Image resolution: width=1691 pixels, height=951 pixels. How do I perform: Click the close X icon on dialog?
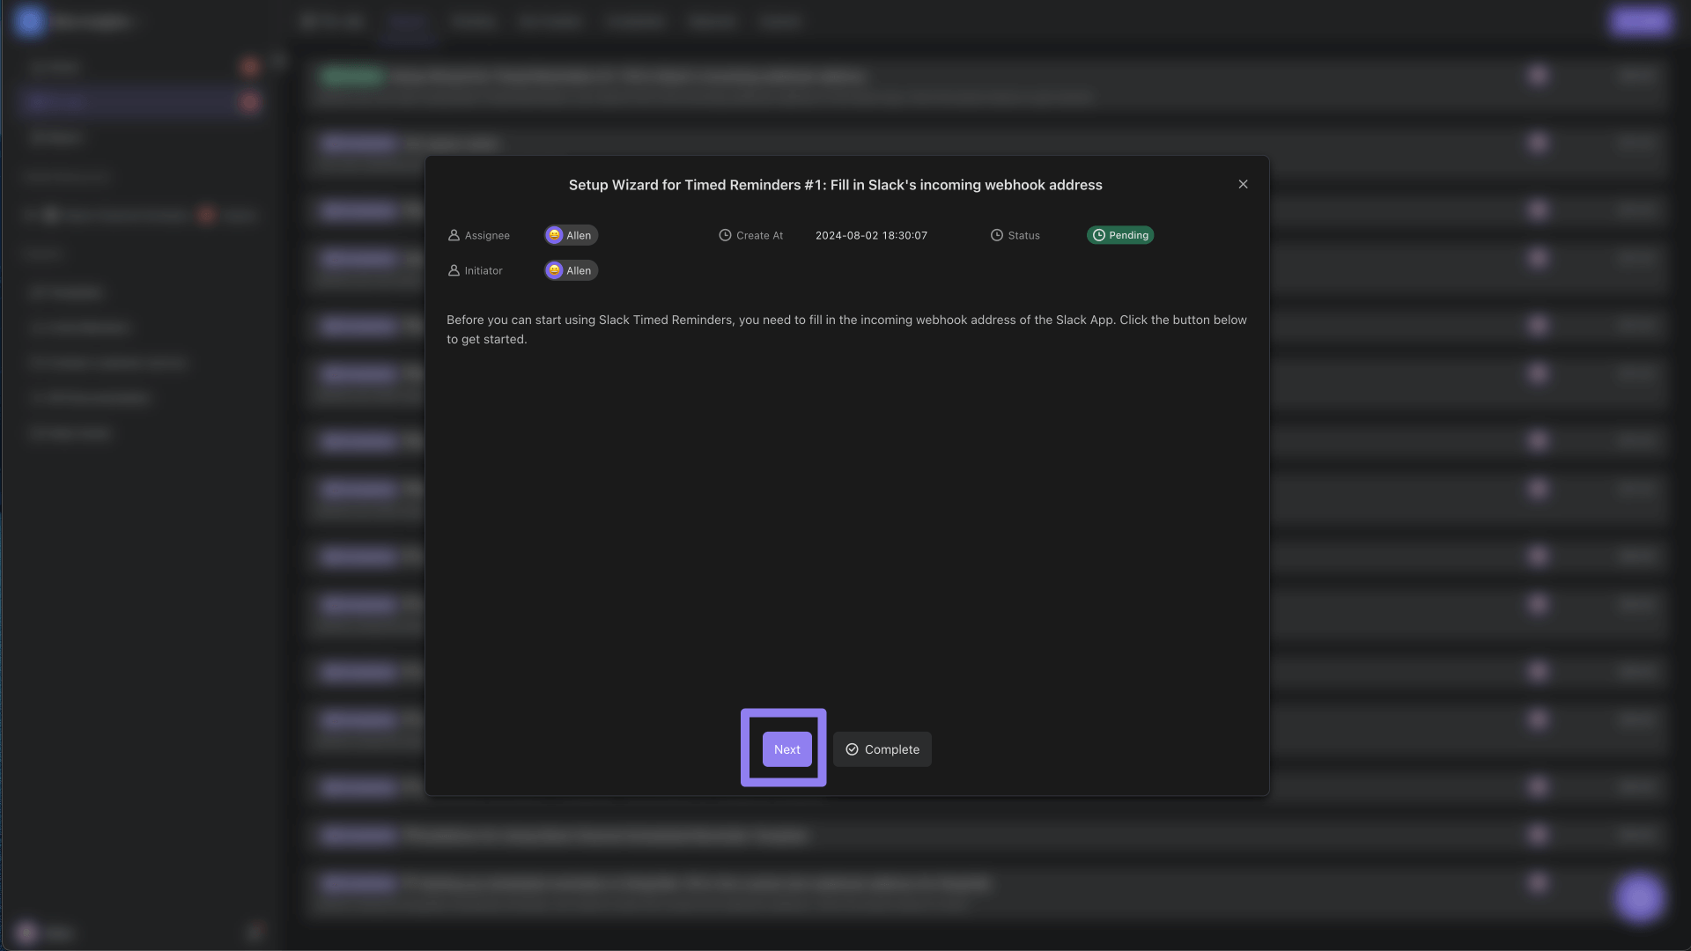click(x=1244, y=185)
